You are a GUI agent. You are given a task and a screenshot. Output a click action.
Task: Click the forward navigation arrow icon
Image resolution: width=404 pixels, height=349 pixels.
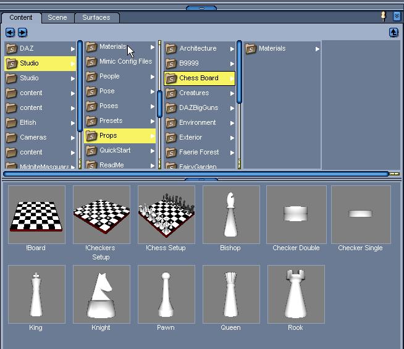(x=22, y=33)
